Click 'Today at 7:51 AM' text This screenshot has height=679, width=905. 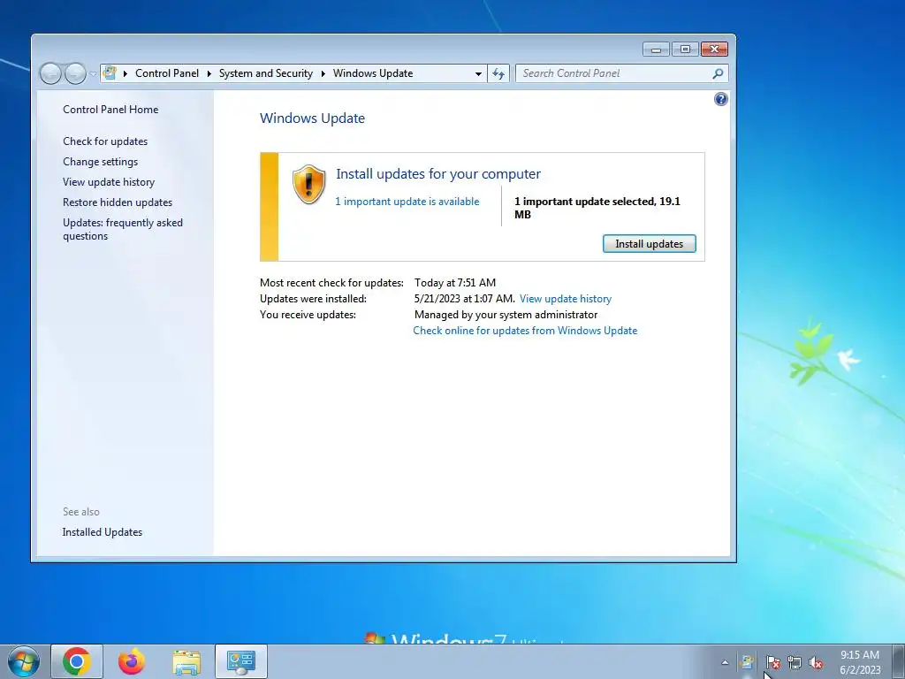[455, 283]
